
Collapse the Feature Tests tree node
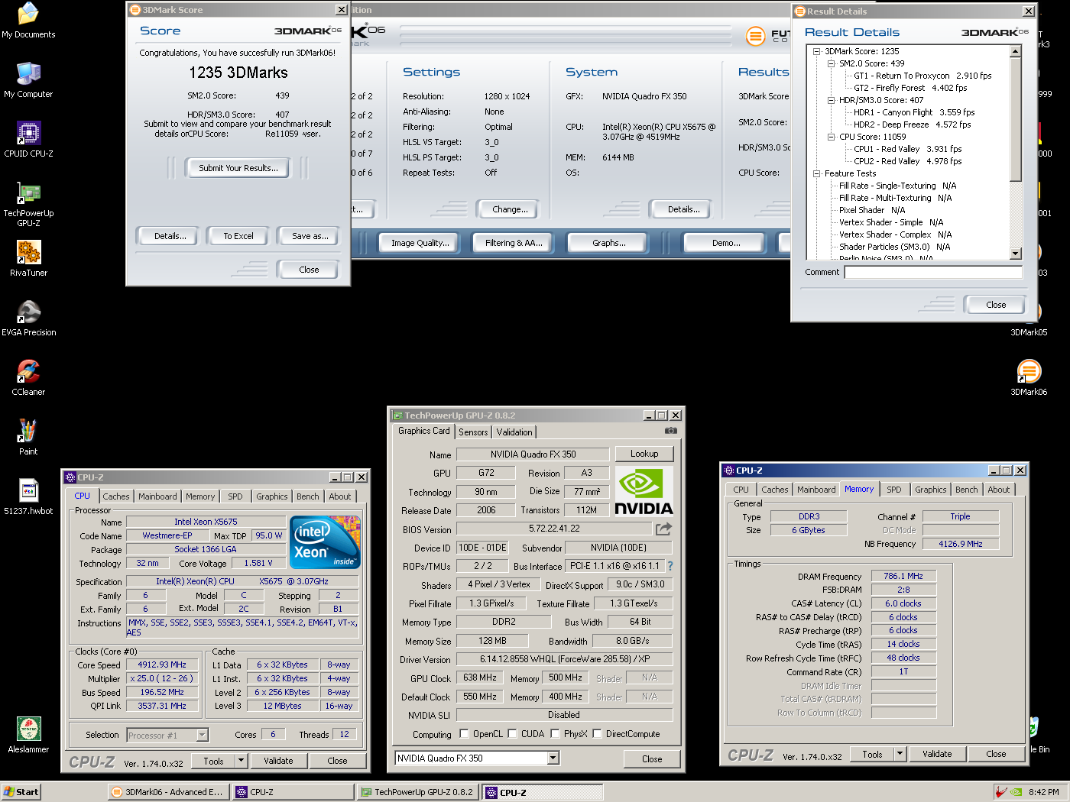coord(816,173)
